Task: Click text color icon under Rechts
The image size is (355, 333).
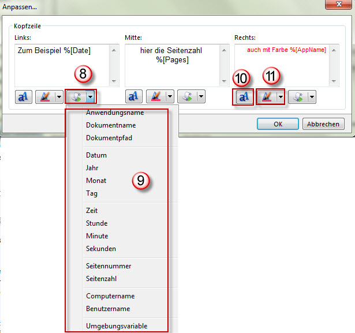Action: [267, 97]
